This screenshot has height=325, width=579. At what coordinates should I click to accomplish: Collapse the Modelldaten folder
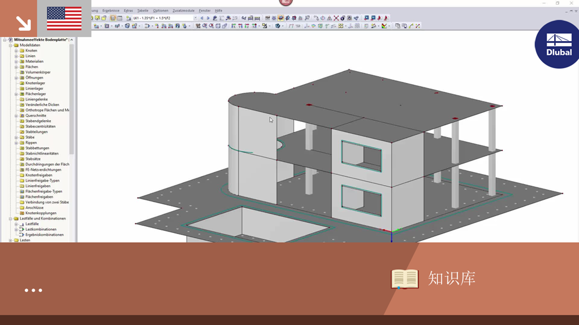[x=11, y=45]
